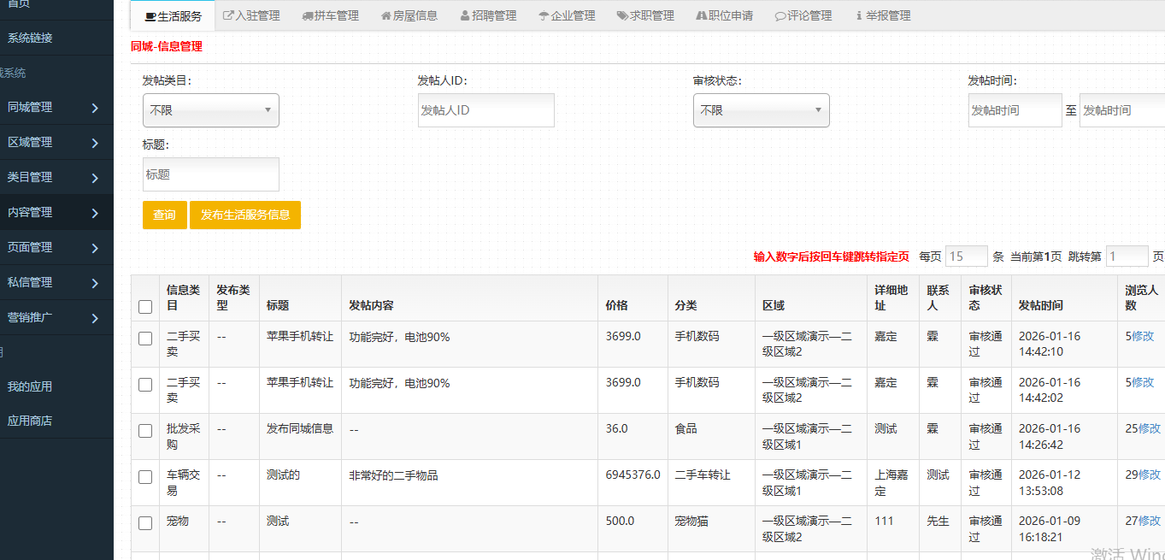Screen dimensions: 1165x560
Task: Click the truck icon beside 拼车管理
Action: tap(308, 15)
